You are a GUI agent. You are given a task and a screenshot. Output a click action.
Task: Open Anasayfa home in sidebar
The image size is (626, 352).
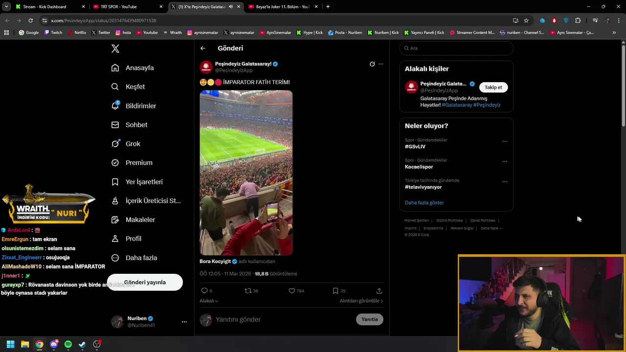133,68
